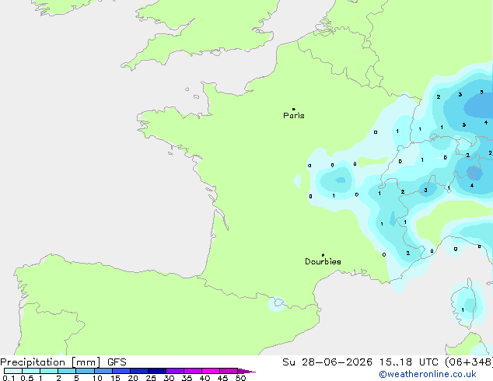Click the Paris location dot marker
The width and height of the screenshot is (493, 381).
coord(294,109)
